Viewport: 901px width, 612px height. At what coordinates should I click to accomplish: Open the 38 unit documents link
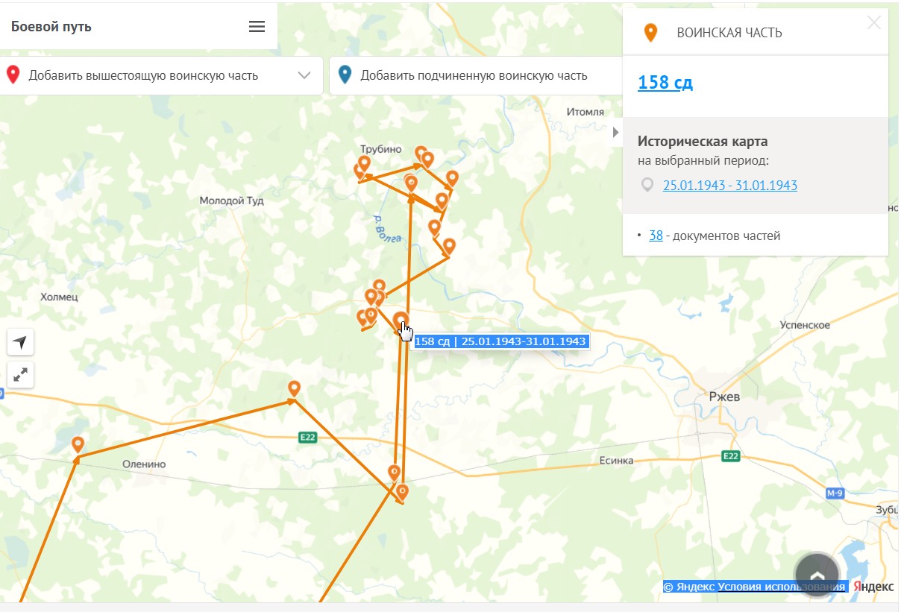point(656,236)
